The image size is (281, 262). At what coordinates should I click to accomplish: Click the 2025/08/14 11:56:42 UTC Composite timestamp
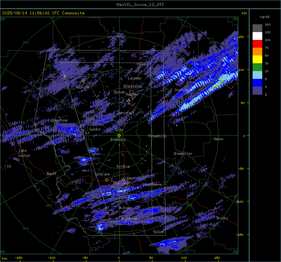point(43,13)
